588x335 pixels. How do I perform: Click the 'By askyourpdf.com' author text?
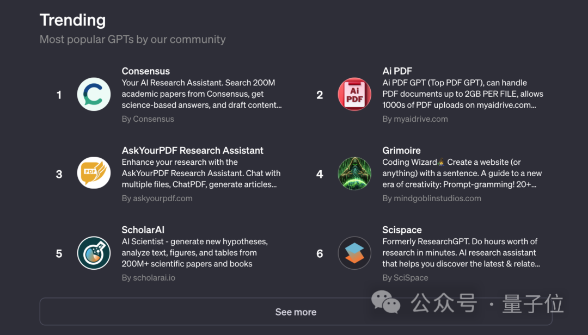pos(157,198)
